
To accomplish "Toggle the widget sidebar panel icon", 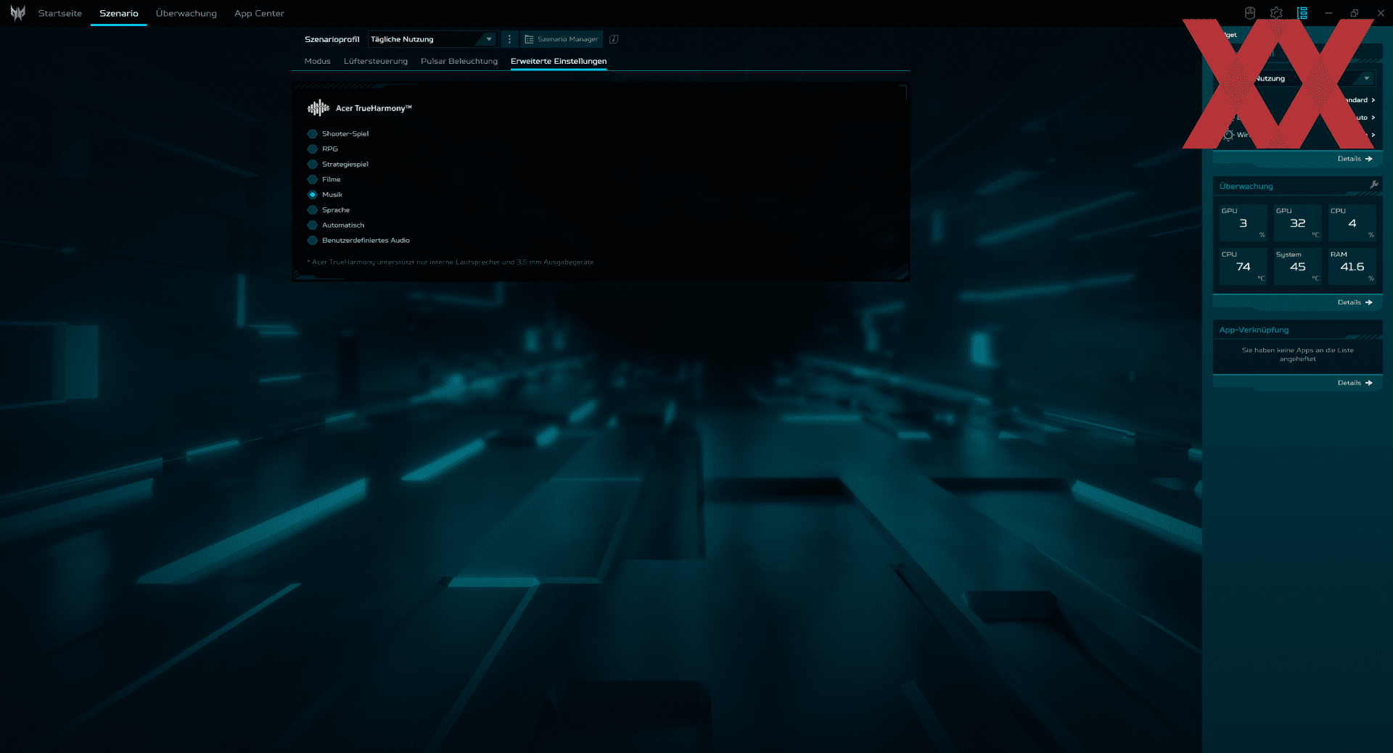I will coord(1302,13).
